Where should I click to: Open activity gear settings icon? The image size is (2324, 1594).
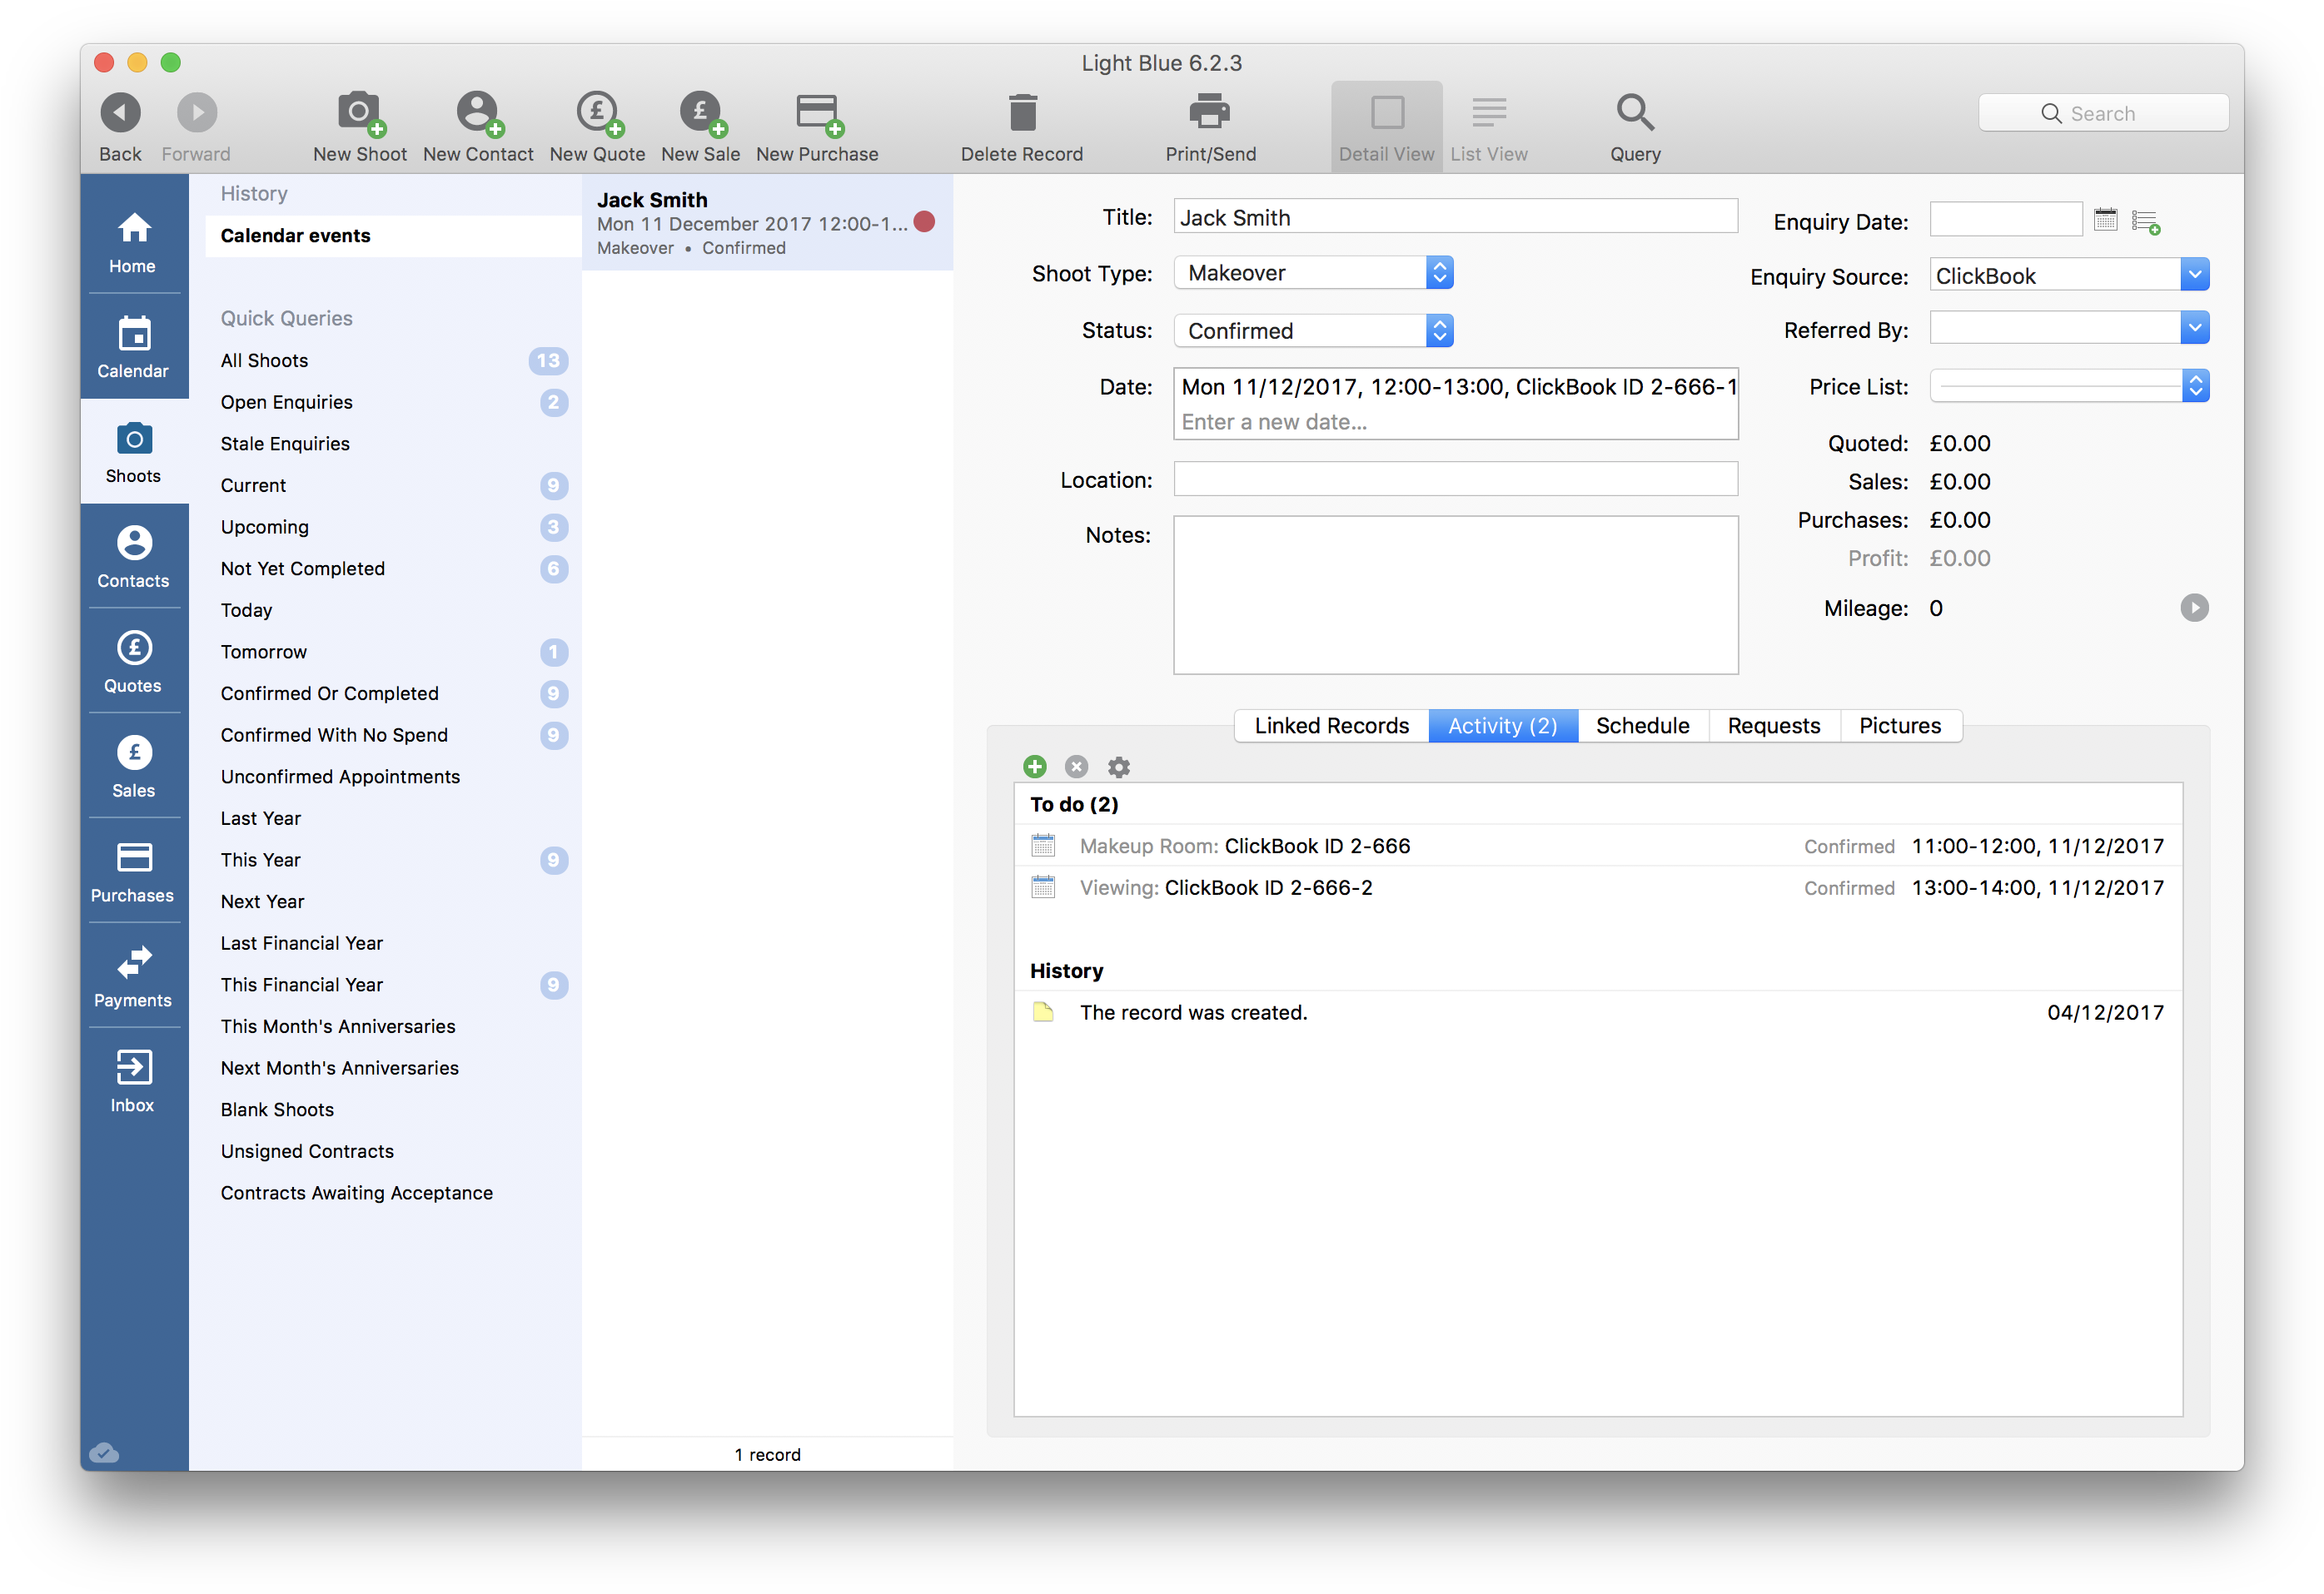point(1118,767)
